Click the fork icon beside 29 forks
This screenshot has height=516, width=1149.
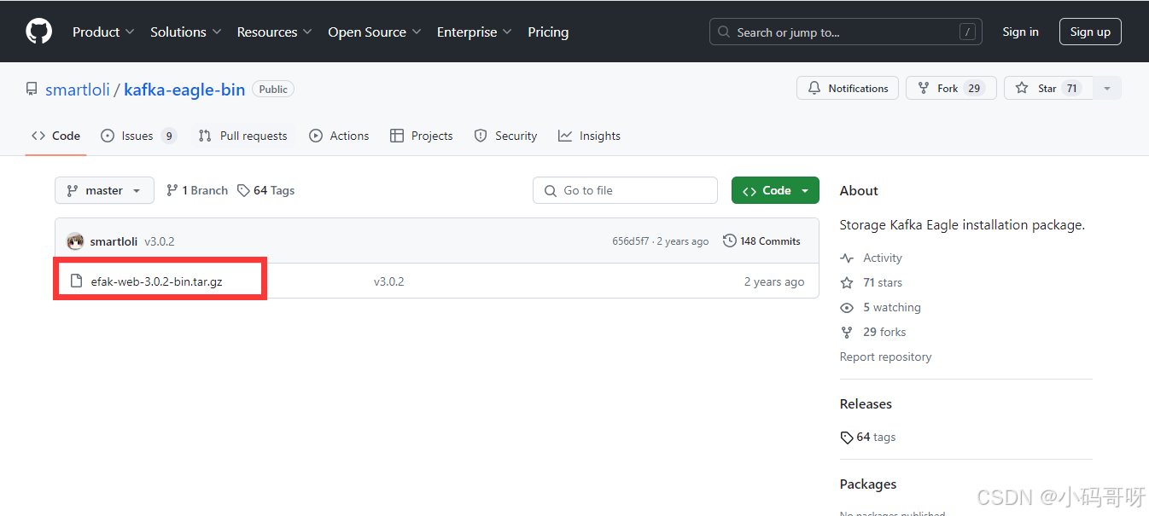click(847, 332)
